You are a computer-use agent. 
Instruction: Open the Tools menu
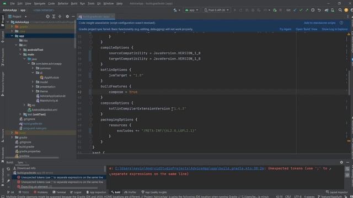click(x=91, y=4)
